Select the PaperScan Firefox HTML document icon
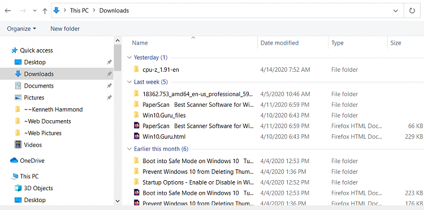The width and height of the screenshot is (424, 210). point(137,126)
